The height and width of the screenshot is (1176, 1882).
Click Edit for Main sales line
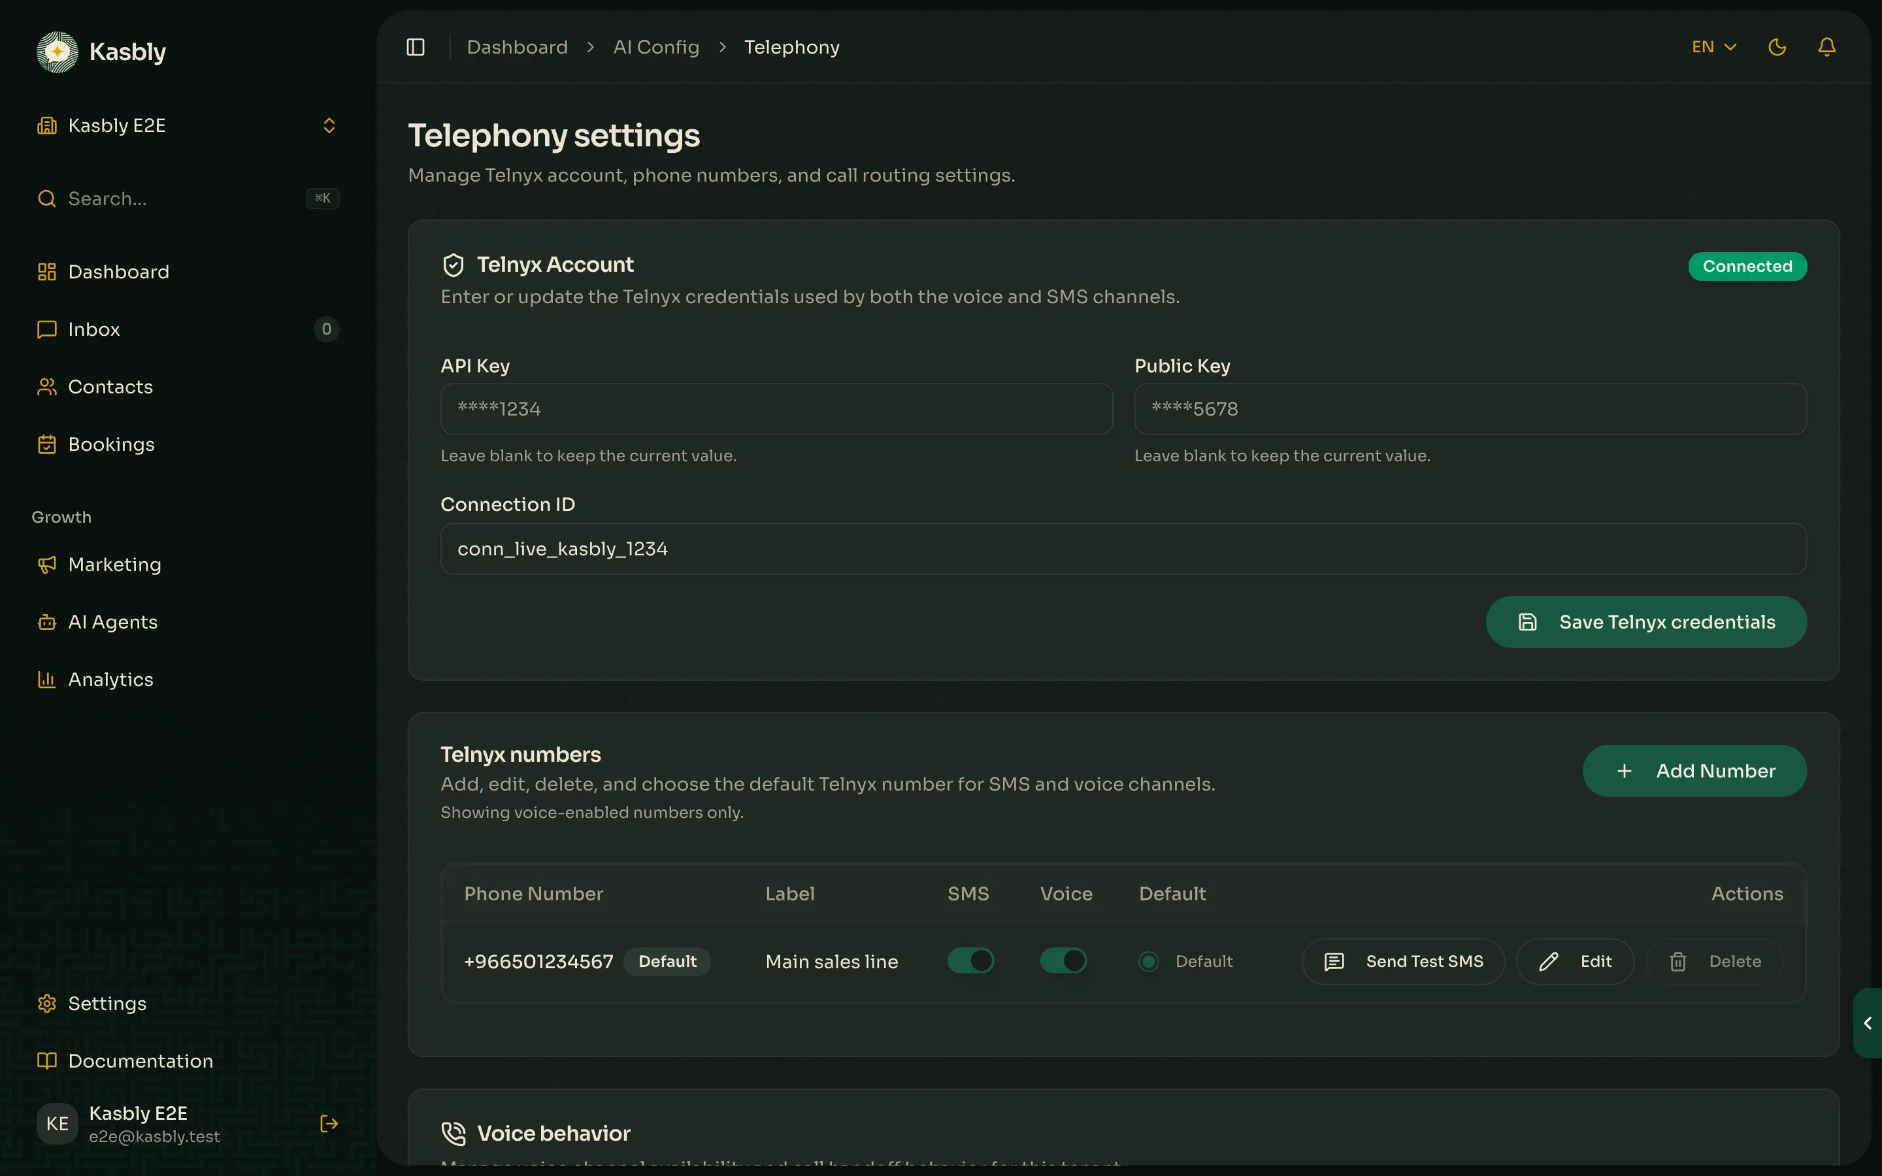point(1575,962)
